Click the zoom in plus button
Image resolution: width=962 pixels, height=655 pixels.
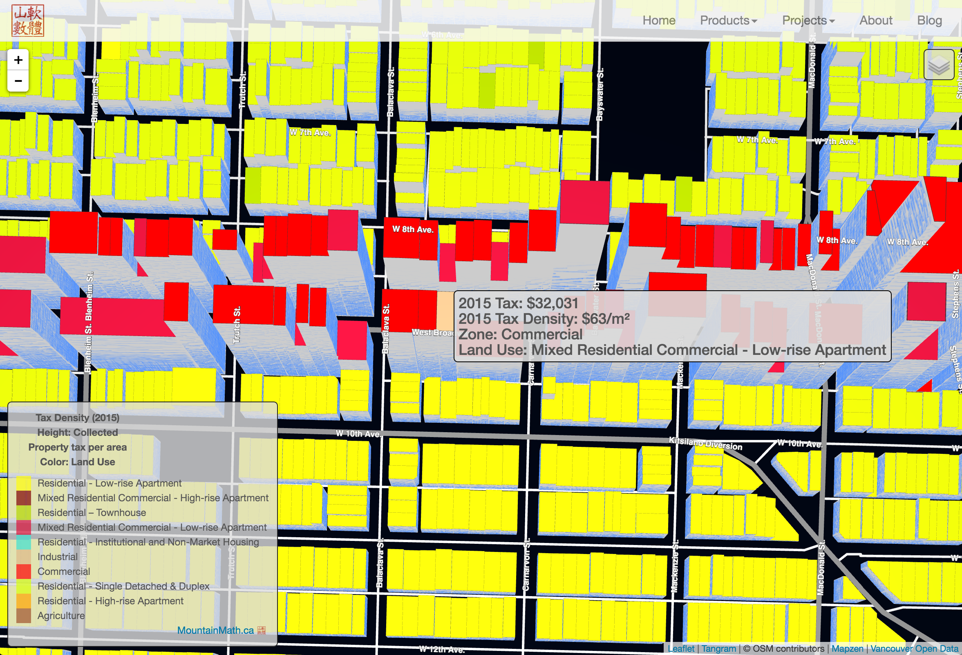(18, 61)
